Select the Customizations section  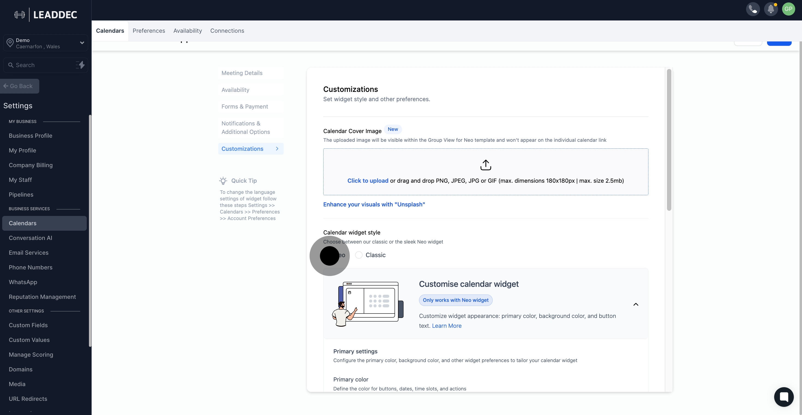[x=251, y=149]
